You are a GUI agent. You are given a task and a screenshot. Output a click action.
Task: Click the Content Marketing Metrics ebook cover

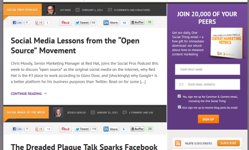pos(227,43)
